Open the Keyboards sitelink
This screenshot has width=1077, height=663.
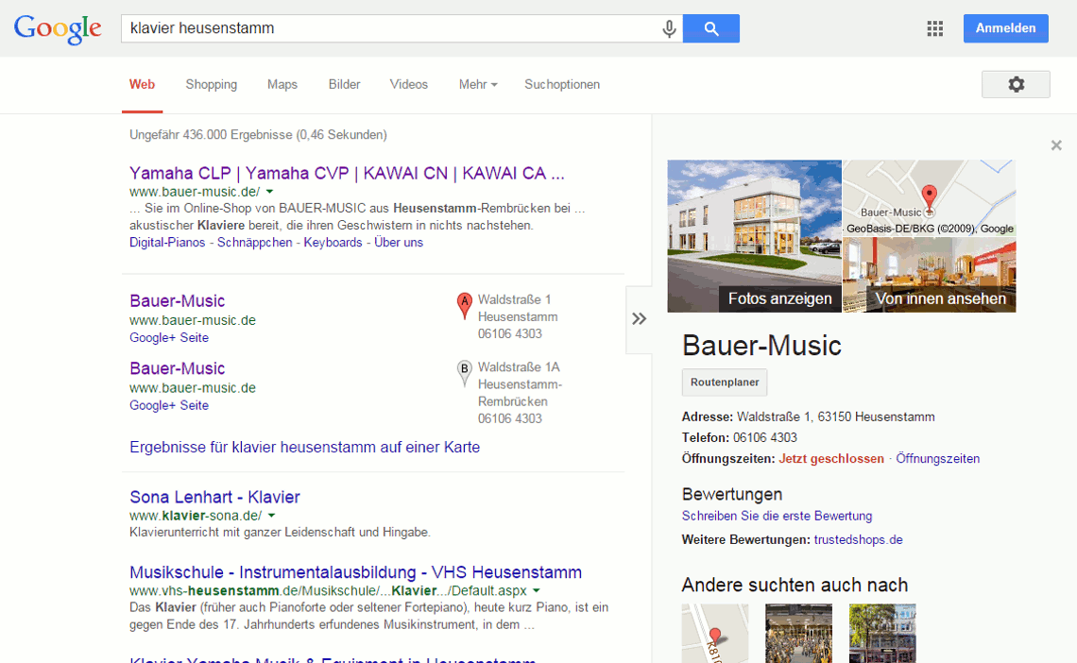pos(333,243)
